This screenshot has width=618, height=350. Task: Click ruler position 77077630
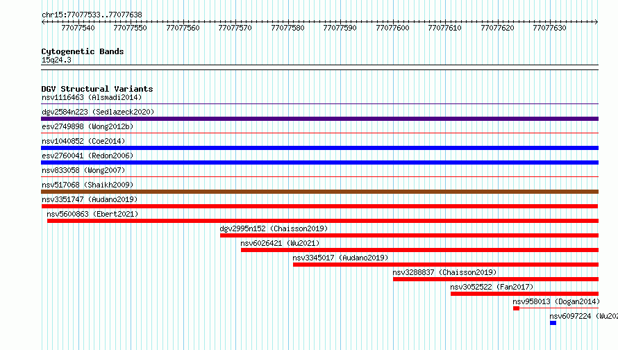(549, 28)
